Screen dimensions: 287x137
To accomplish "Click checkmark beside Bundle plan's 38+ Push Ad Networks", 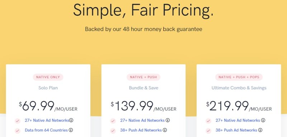I will [113, 131].
